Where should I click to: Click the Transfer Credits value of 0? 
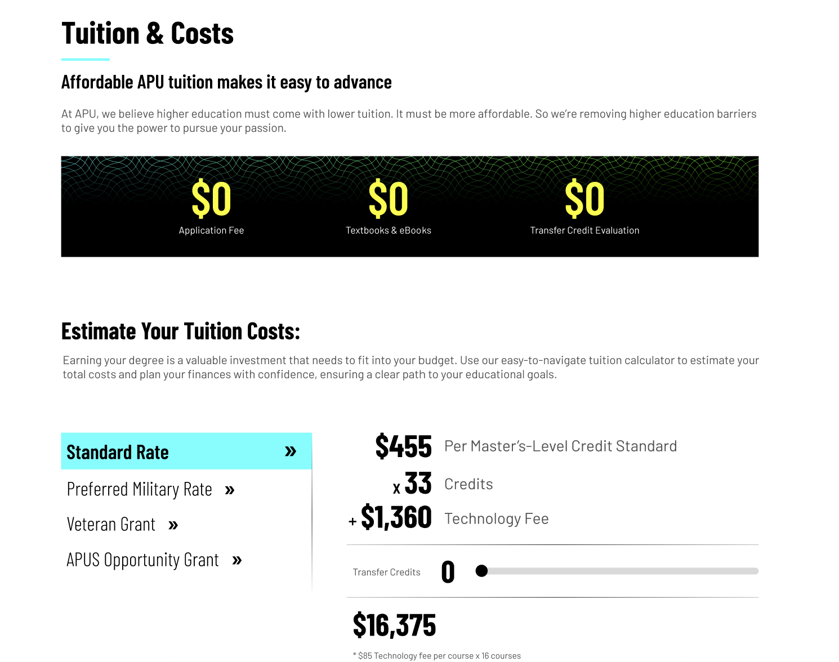pos(448,572)
